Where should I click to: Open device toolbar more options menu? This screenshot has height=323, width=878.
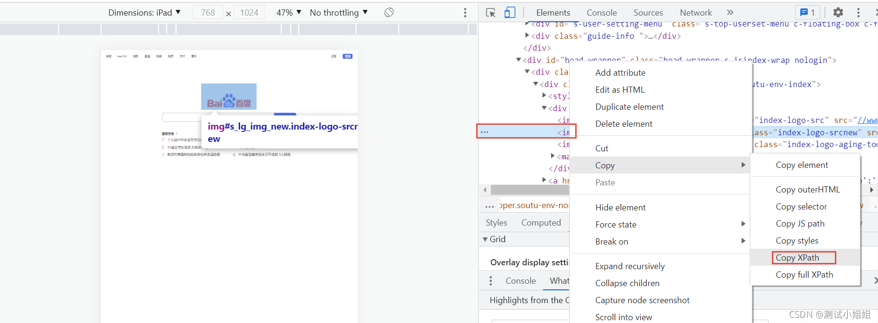coord(465,13)
